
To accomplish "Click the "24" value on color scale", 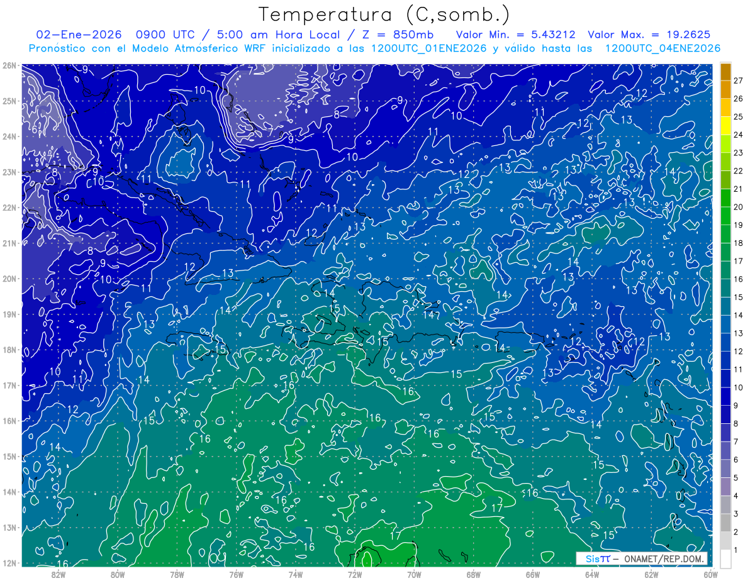I will [738, 135].
